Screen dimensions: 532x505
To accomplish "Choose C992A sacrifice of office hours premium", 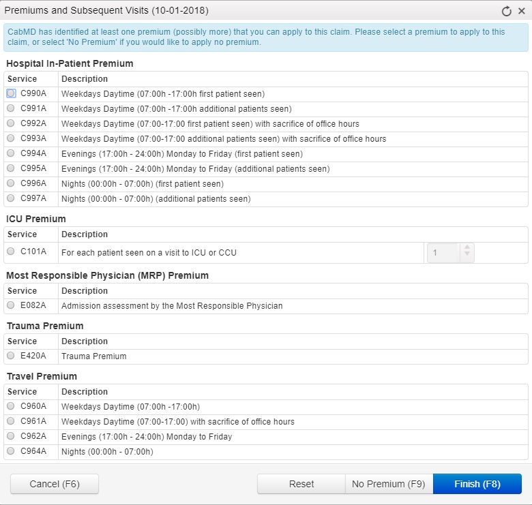I will (11, 123).
